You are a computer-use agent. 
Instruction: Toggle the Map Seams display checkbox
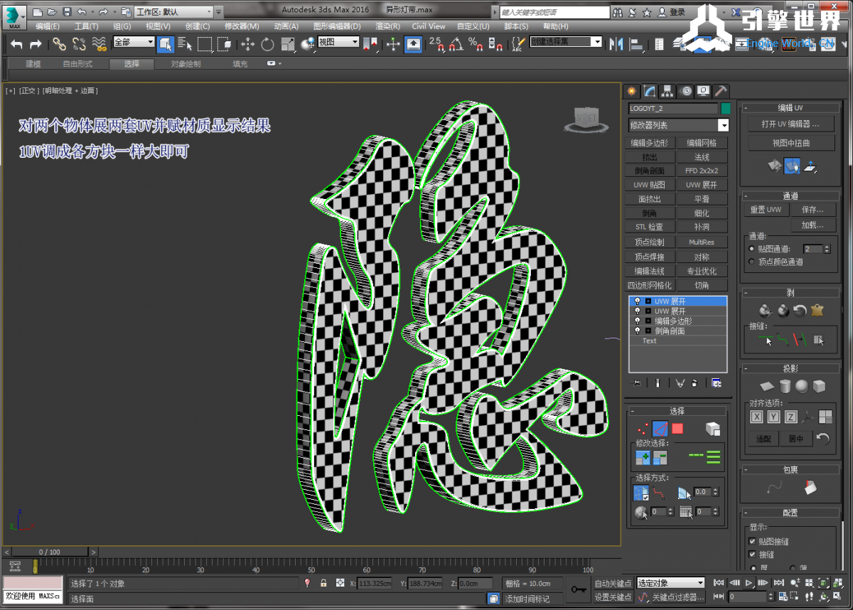click(x=752, y=542)
